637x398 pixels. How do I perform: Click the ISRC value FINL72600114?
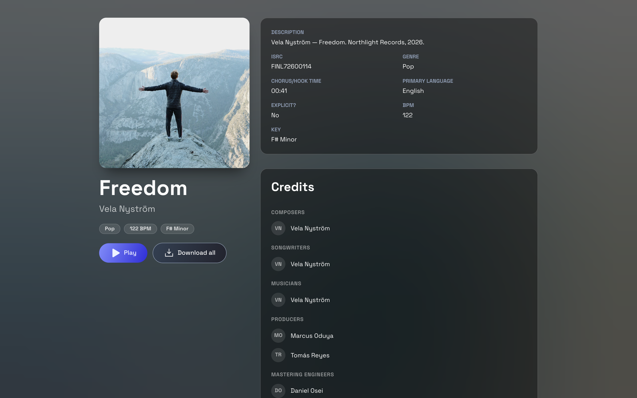tap(291, 66)
